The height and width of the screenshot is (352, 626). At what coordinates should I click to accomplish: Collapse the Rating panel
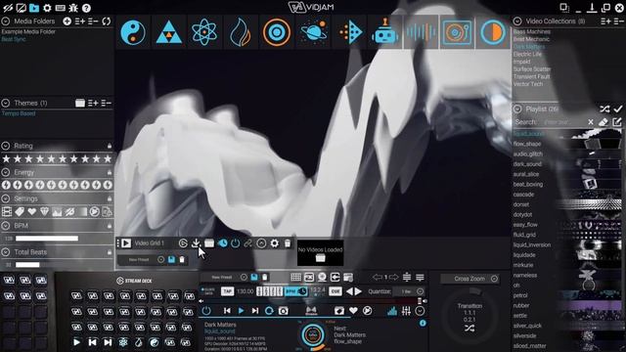click(x=6, y=146)
